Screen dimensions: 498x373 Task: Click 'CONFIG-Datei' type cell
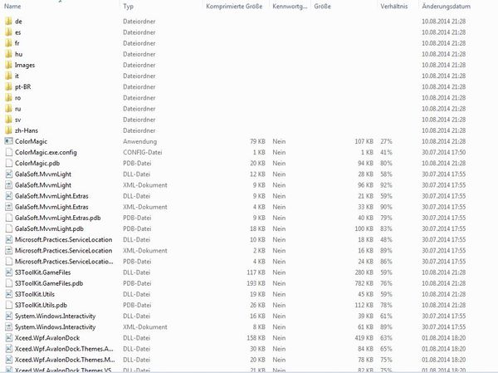[143, 152]
